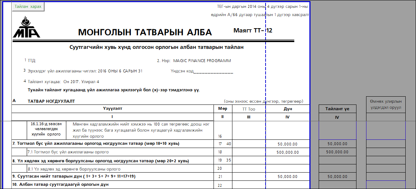Click the Тайлант үе header cell
Image resolution: width=416 pixels, height=189 pixels.
click(337, 109)
